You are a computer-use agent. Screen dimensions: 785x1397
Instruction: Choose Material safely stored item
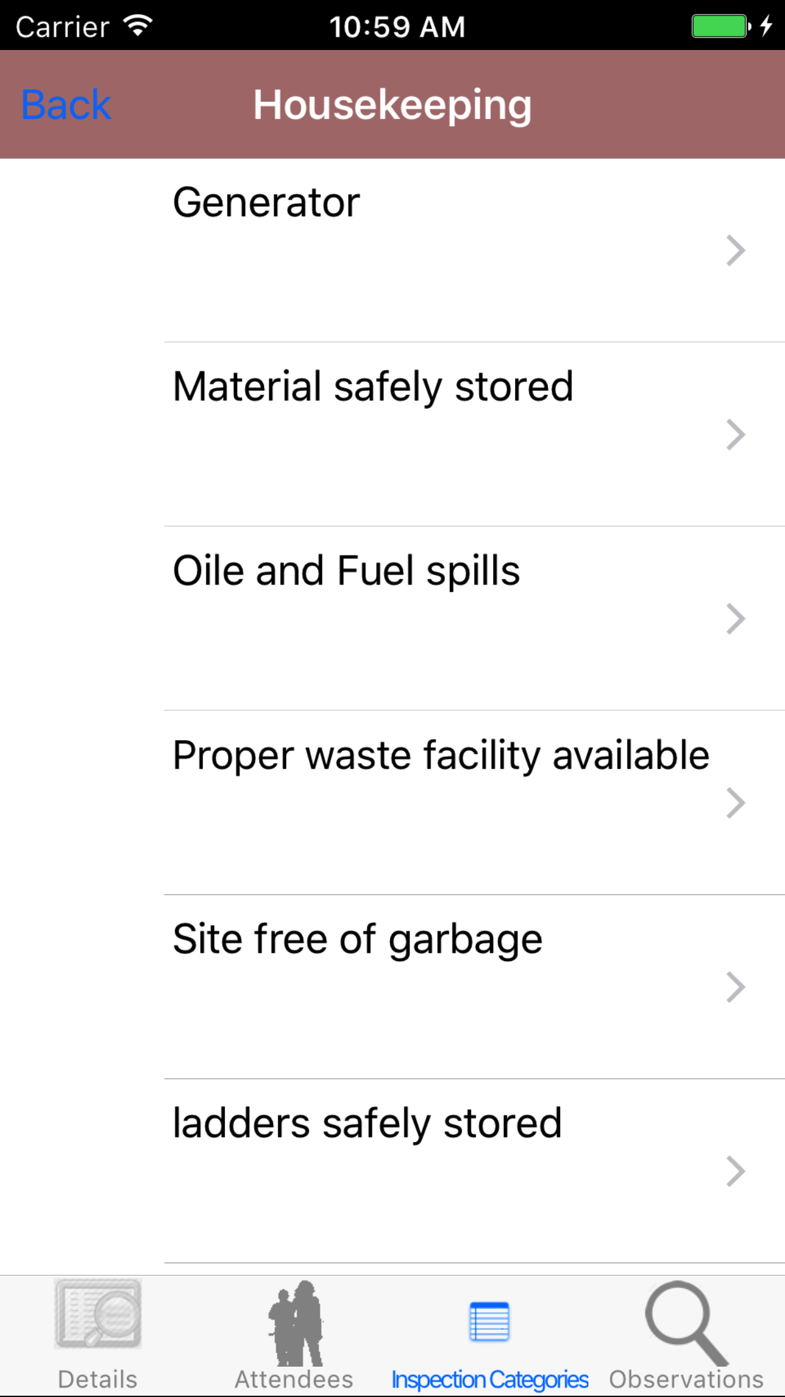tap(373, 387)
